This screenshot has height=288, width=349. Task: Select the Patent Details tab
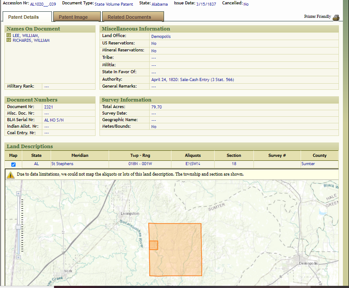tap(23, 17)
